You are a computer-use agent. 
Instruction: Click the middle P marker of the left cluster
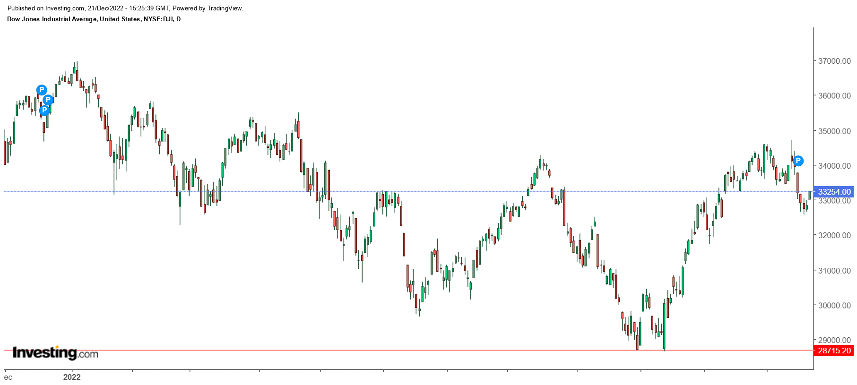coord(48,100)
